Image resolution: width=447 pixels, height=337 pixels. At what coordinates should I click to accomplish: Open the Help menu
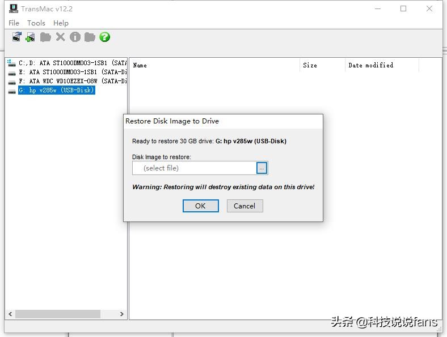61,23
